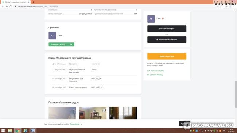This screenshot has height=133, width=237.
Task: Click Агентство column header
Action: tap(96, 64)
